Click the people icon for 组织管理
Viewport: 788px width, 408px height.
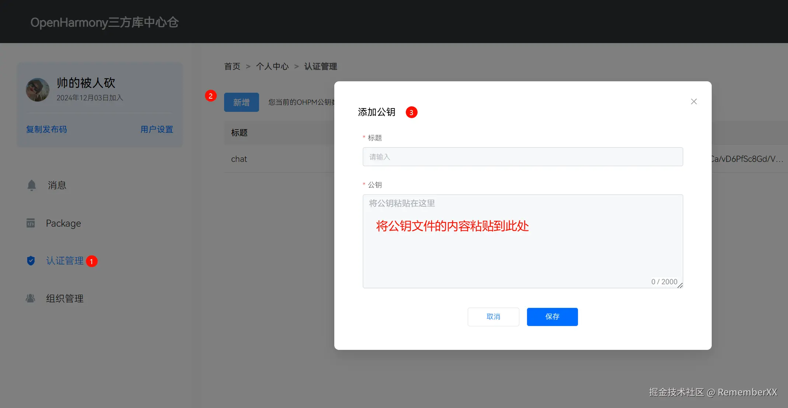(x=31, y=298)
